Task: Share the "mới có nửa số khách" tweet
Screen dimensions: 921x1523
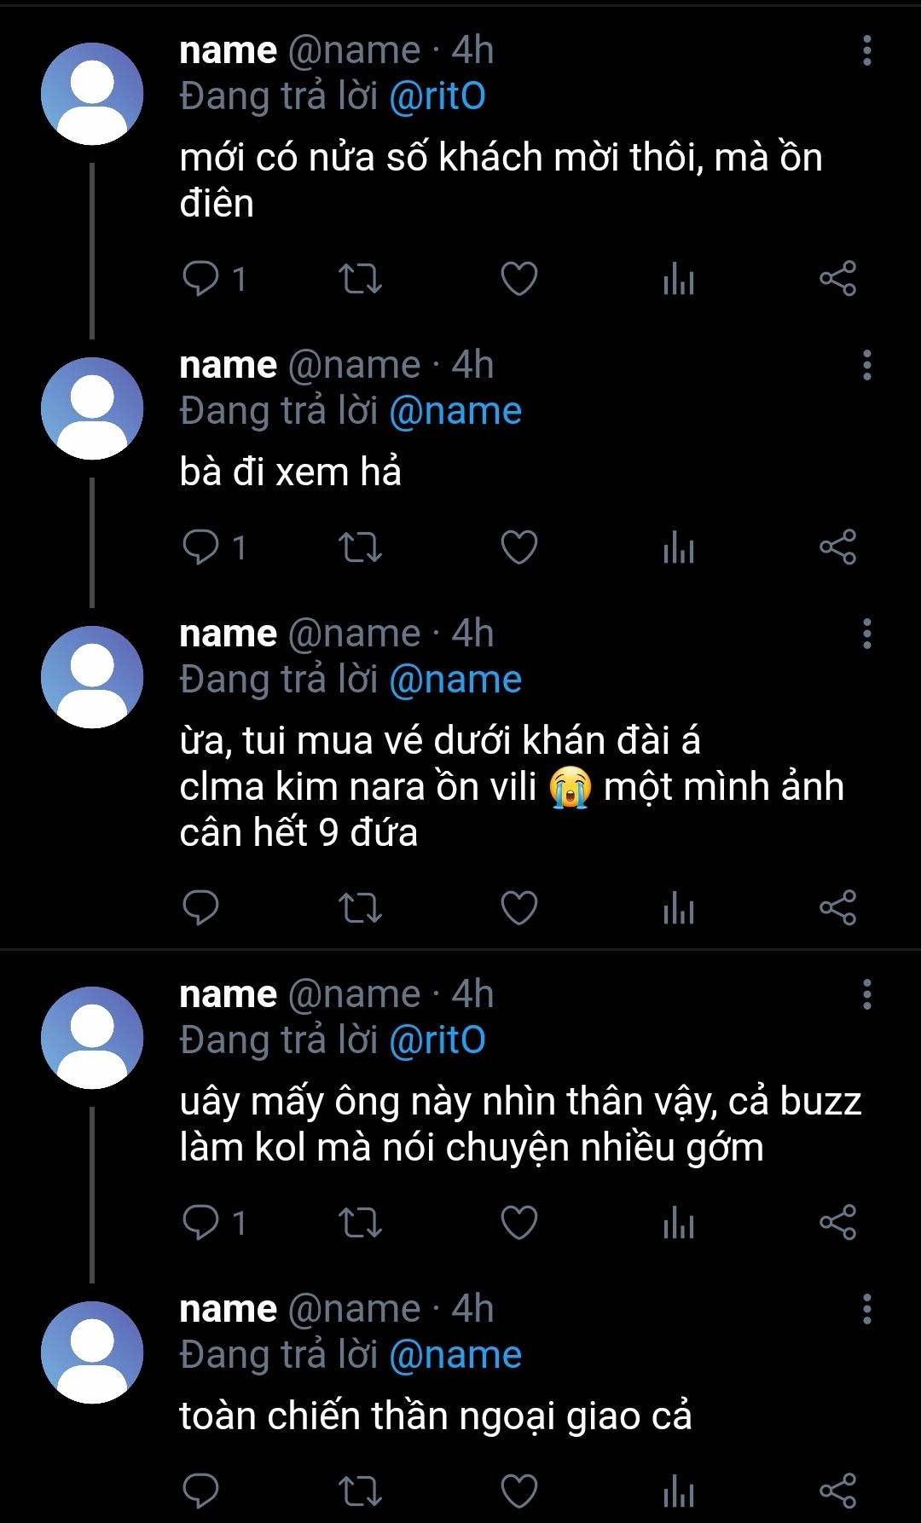Action: point(837,278)
